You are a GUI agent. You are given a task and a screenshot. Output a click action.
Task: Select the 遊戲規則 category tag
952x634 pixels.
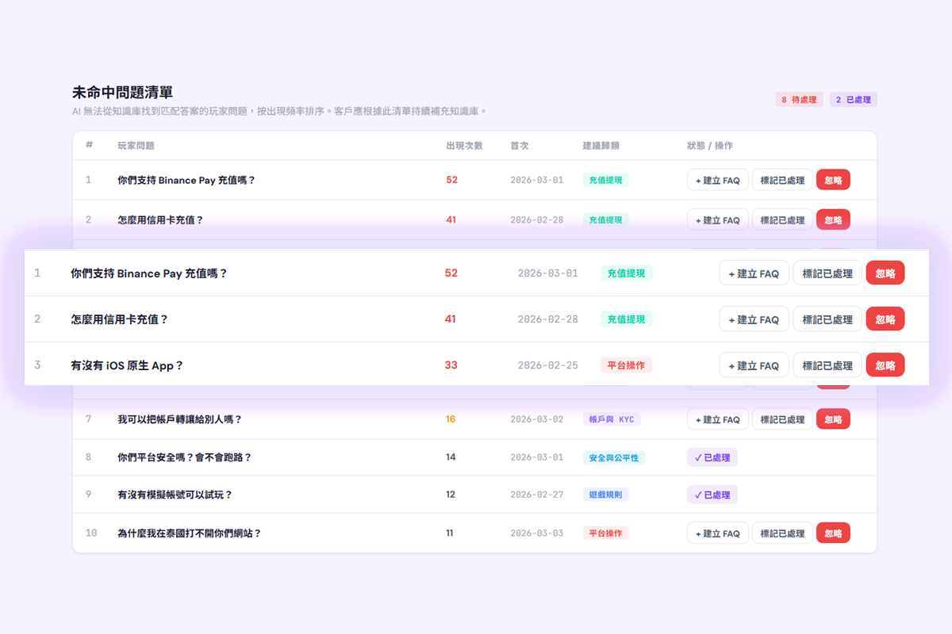tap(605, 495)
